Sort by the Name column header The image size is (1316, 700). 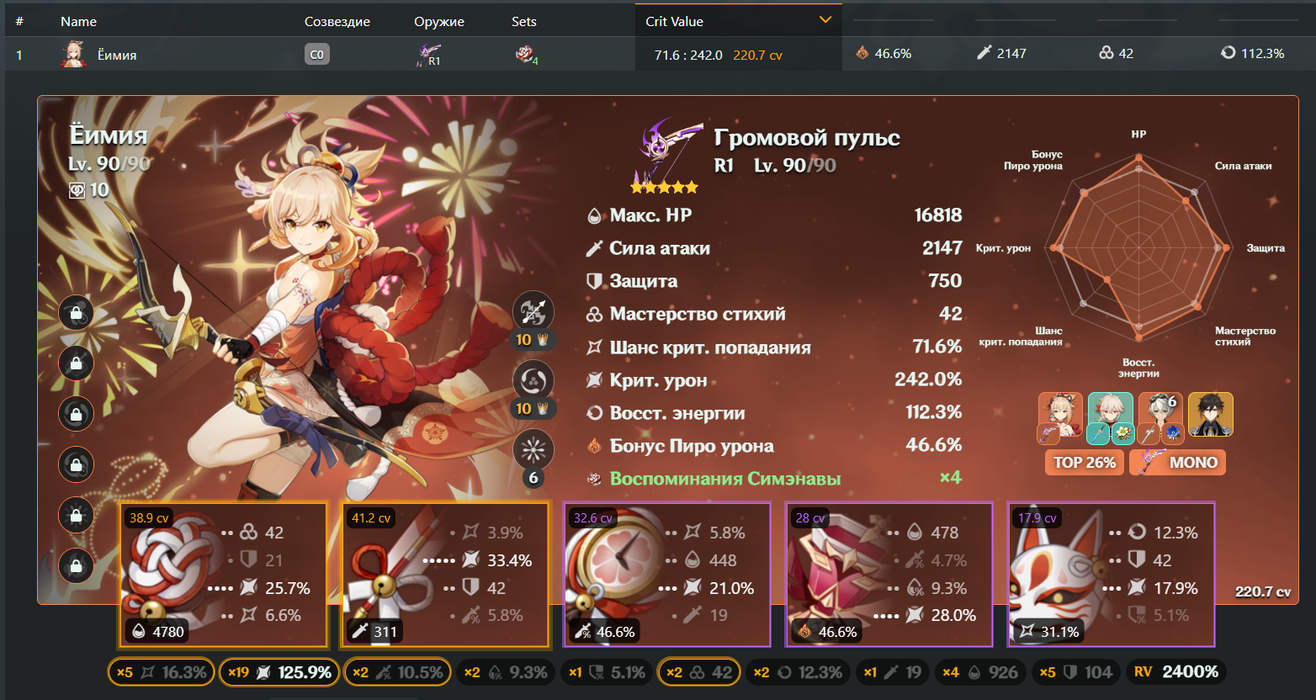78,22
